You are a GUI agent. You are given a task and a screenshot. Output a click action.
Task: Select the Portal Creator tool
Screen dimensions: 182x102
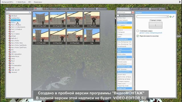125,62
